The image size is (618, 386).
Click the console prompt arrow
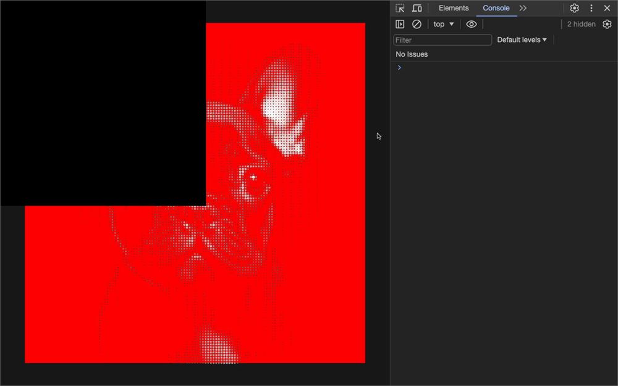(399, 68)
